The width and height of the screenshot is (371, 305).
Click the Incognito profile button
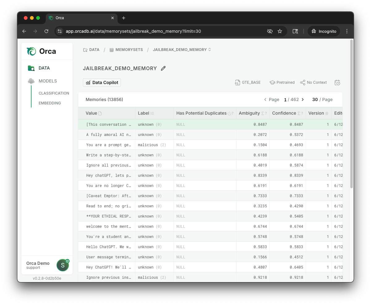click(x=324, y=31)
